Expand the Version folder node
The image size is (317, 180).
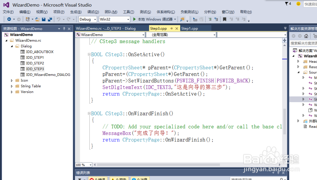(12, 92)
